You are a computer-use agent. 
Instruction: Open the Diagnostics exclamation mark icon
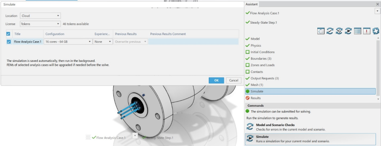pos(366,31)
